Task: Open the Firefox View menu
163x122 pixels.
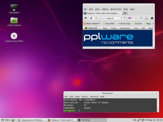Action: pos(97,9)
